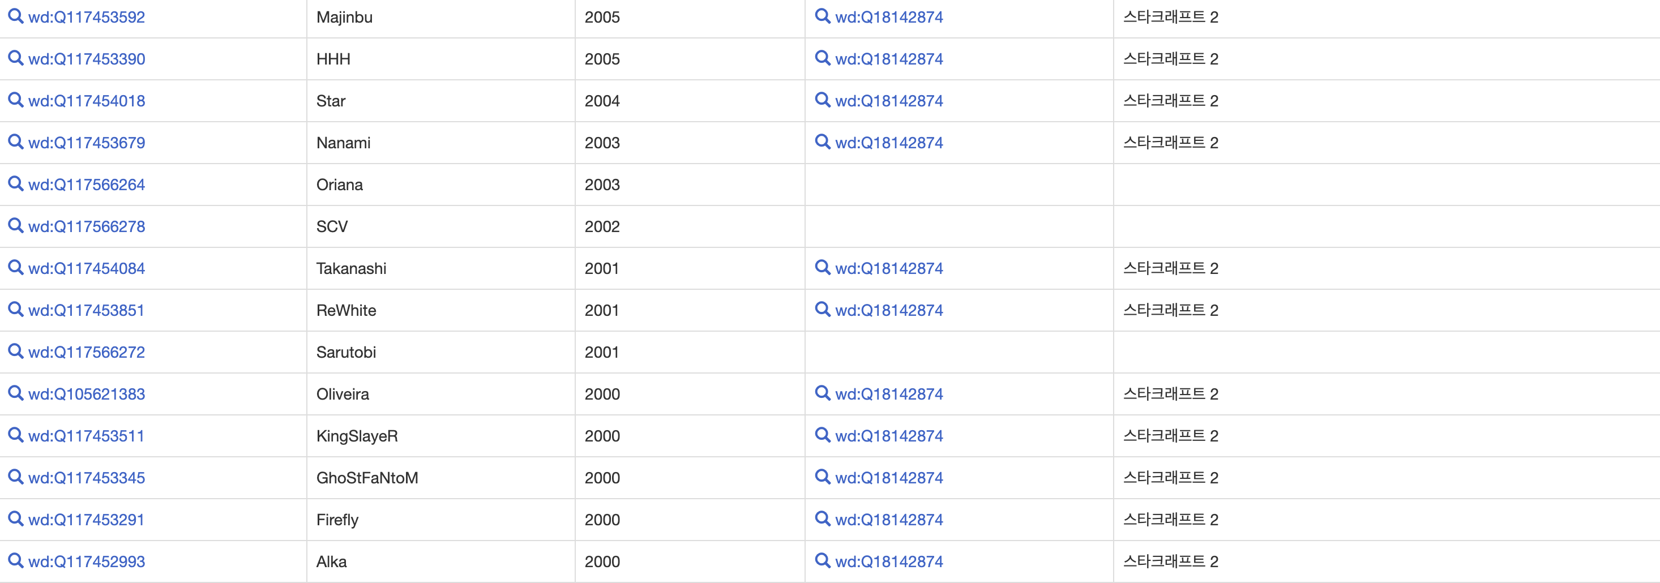The image size is (1660, 583).
Task: Open the wd:Q117454018 entity link
Action: tap(87, 101)
